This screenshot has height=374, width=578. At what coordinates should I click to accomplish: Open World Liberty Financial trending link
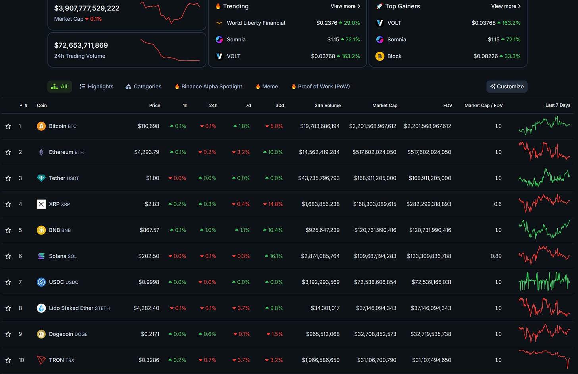(256, 23)
